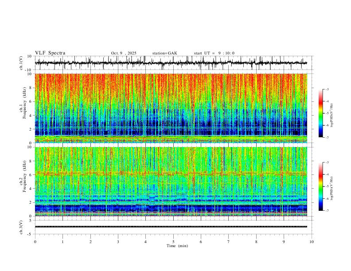
Task: Click the "4" tick on ch.2 frequency axis
Action: point(31,189)
